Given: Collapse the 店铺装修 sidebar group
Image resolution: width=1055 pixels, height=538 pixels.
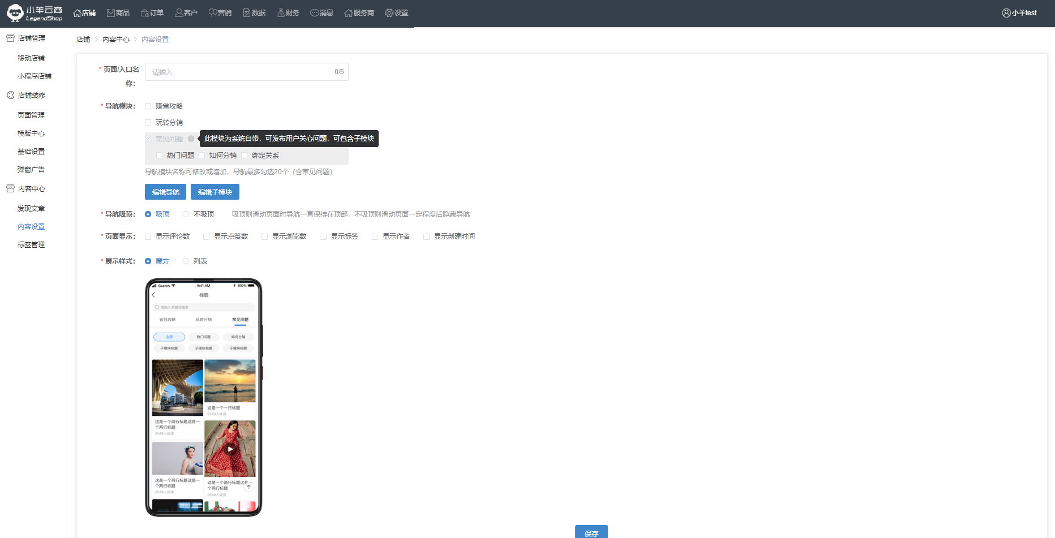Looking at the screenshot, I should [x=31, y=96].
